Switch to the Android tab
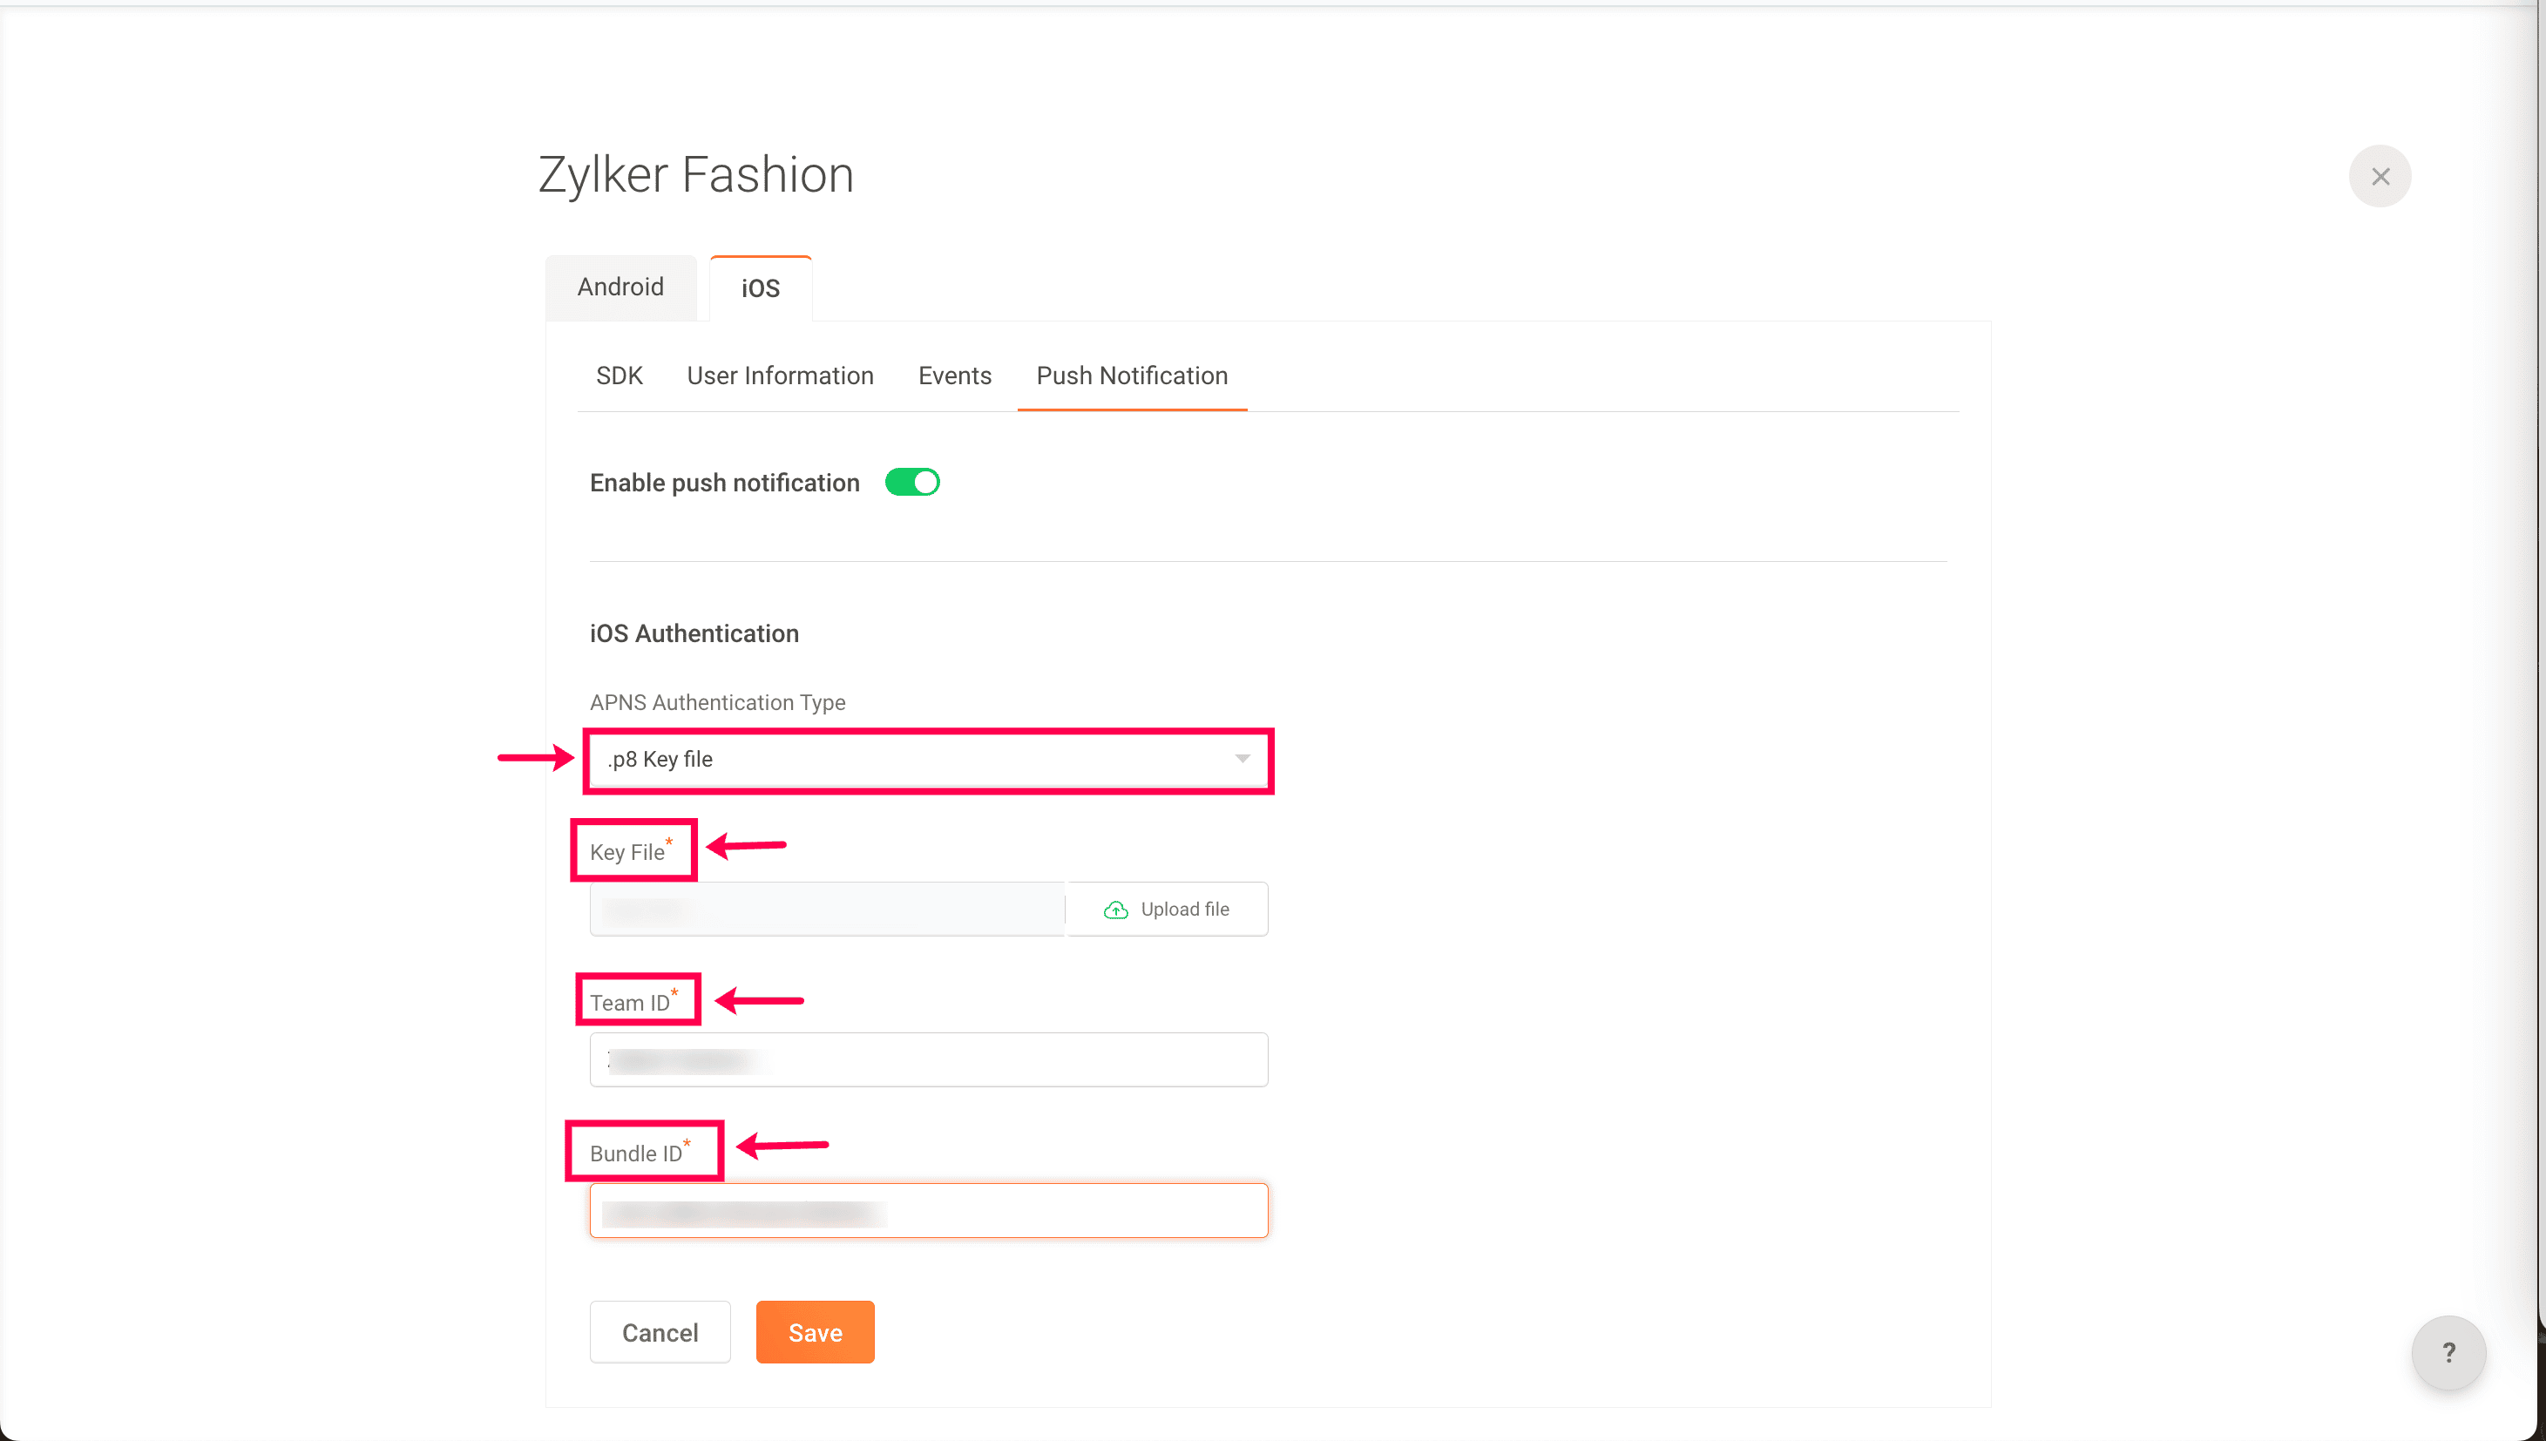2546x1441 pixels. [x=620, y=287]
